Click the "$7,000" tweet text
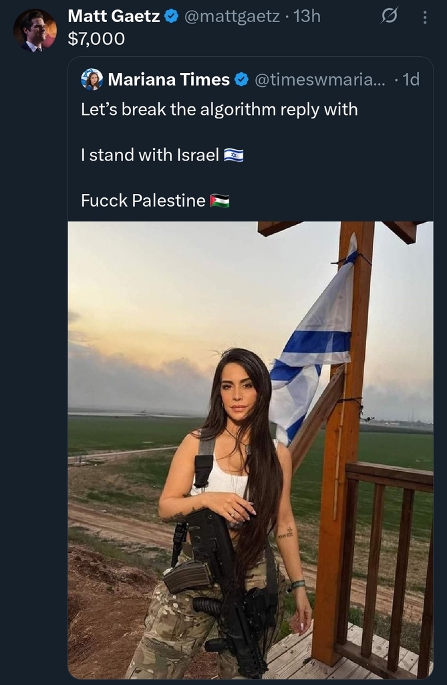Screen dimensions: 447x685 pyautogui.click(x=96, y=39)
